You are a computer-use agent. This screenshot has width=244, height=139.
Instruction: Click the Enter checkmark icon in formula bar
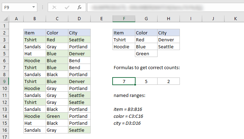coord(67,7)
